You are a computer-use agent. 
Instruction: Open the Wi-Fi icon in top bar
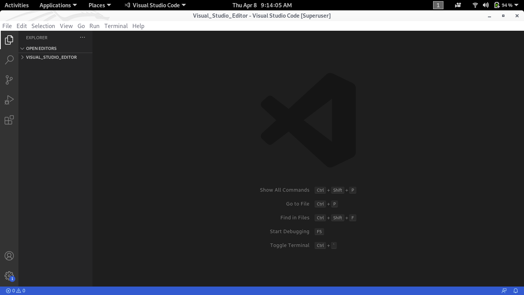click(x=475, y=5)
